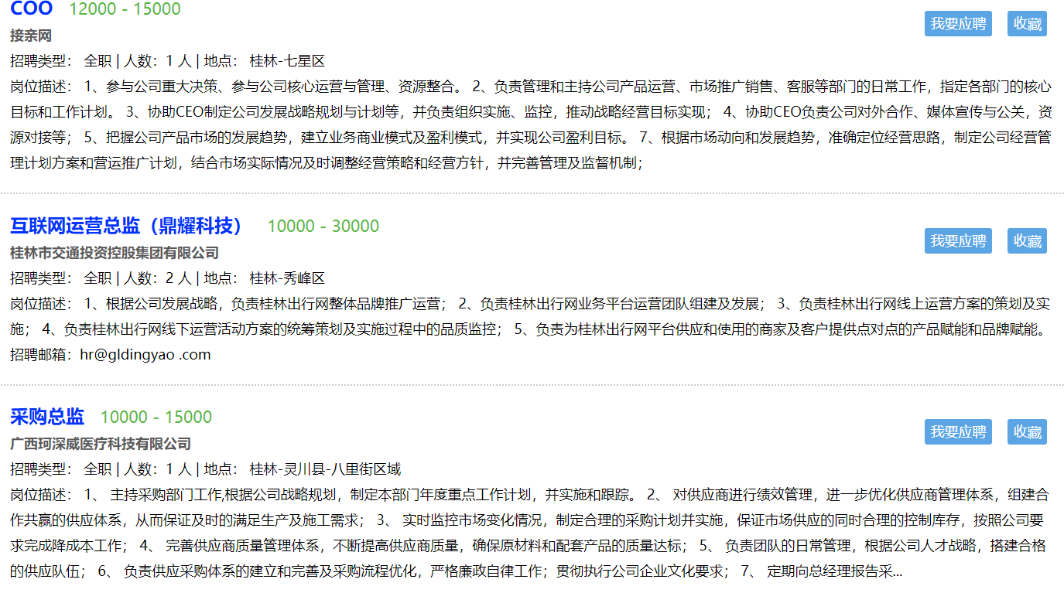Open the 互联网运营总监（鼎耀科技） job listing
This screenshot has height=593, width=1064.
(126, 226)
